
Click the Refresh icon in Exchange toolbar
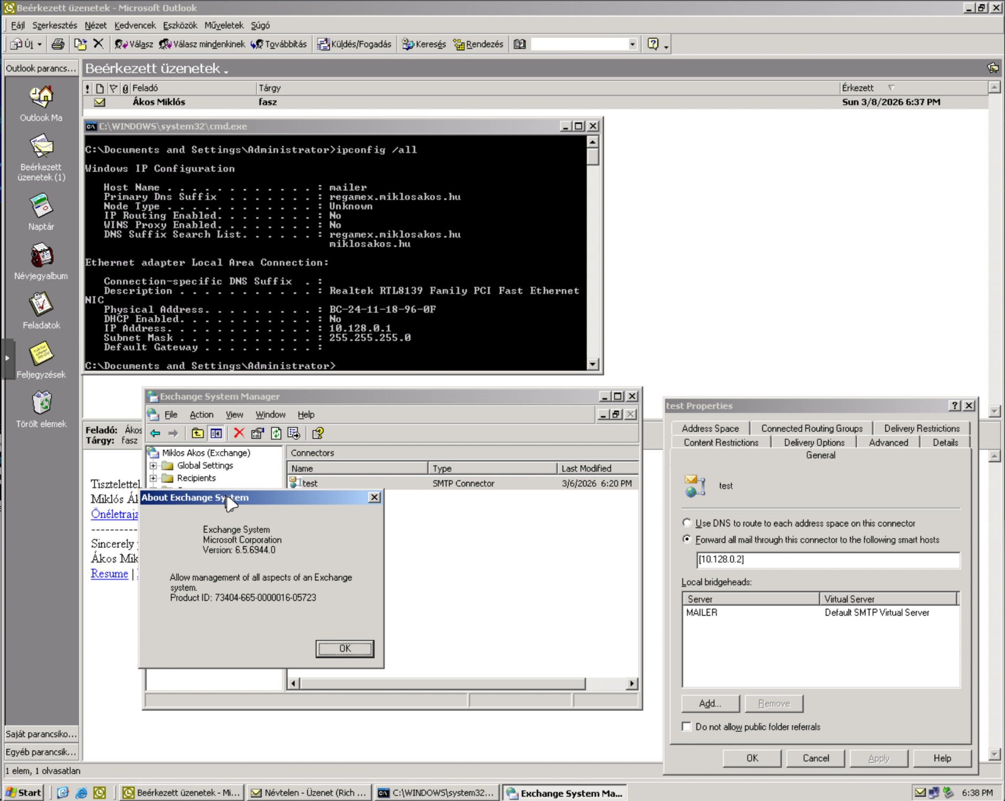coord(276,433)
